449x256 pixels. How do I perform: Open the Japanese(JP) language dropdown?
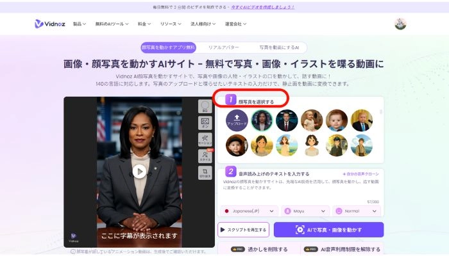[x=249, y=211]
